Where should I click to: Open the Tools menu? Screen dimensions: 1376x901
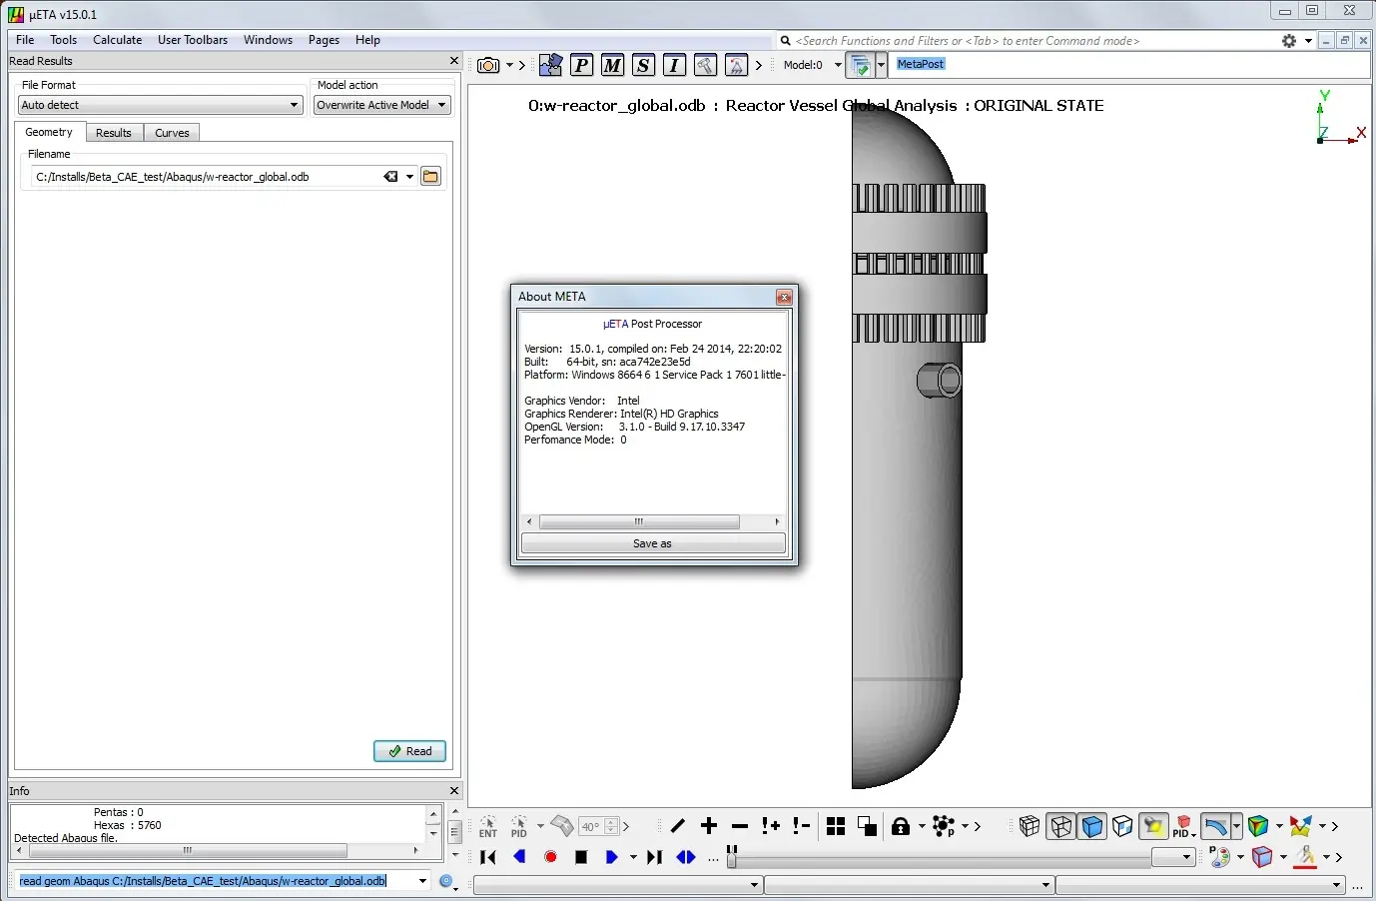point(64,40)
